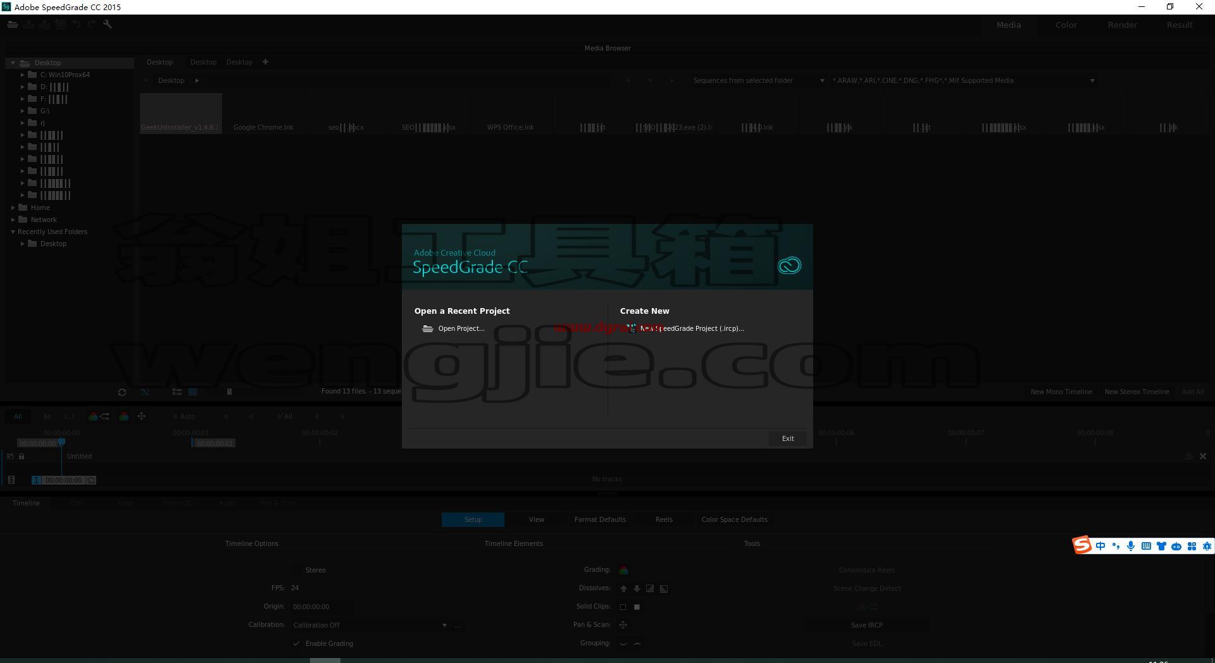This screenshot has width=1215, height=663.
Task: Open the Calibration Off dropdown
Action: [370, 625]
